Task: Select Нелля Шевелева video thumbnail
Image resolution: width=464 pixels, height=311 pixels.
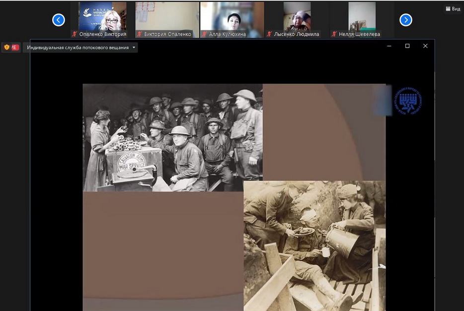Action: pos(362,19)
